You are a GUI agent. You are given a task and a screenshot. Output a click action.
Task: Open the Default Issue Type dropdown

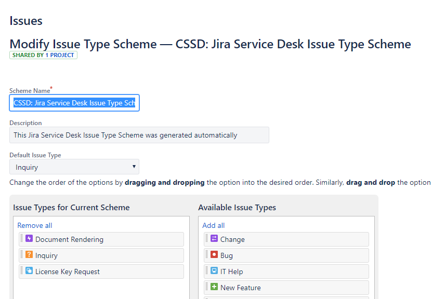coord(74,167)
